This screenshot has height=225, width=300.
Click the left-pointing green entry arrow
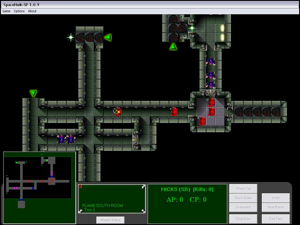coord(108,37)
